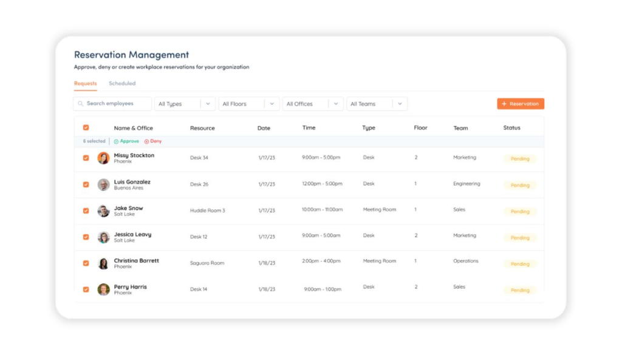Screen dimensions: 622x355
Task: Click the 12:00pm - 5:00pm time cell
Action: pyautogui.click(x=322, y=184)
